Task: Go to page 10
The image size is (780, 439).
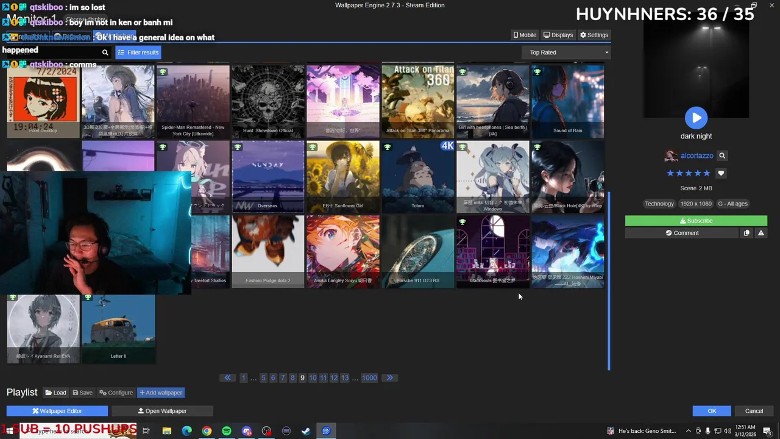Action: [x=313, y=377]
